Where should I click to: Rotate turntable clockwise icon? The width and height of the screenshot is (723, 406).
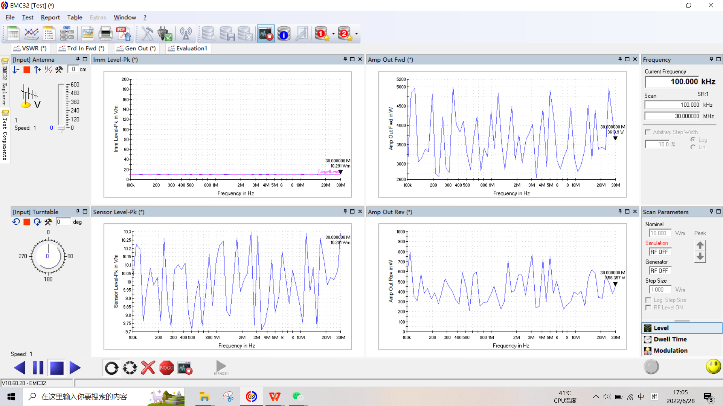(37, 222)
